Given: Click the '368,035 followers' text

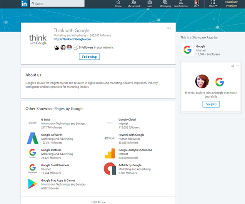Looking at the screenshot, I should coord(100,35).
